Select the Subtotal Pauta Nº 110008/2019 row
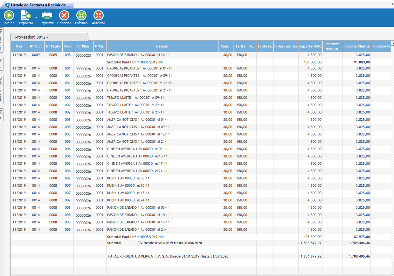Viewport: 394px width, 276px height. point(136,237)
